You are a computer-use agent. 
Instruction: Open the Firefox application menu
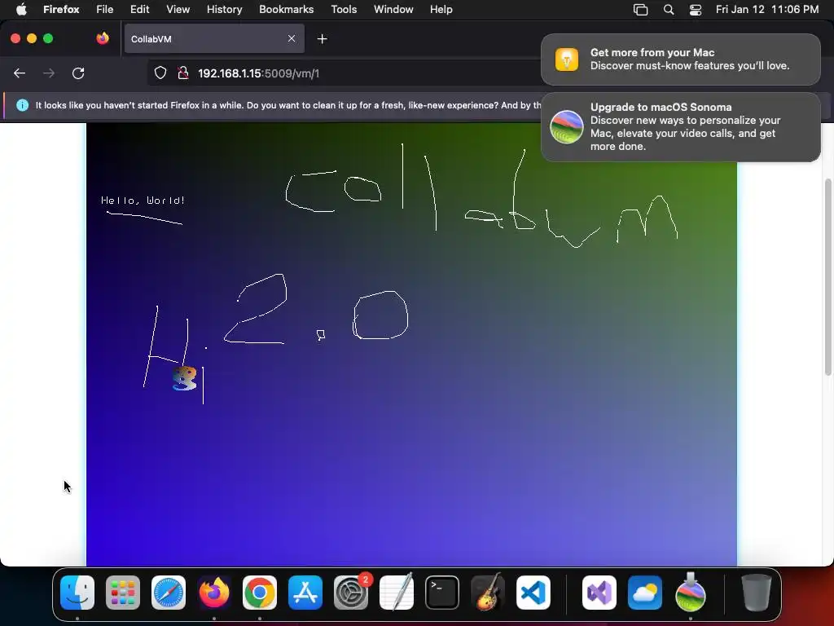click(61, 10)
